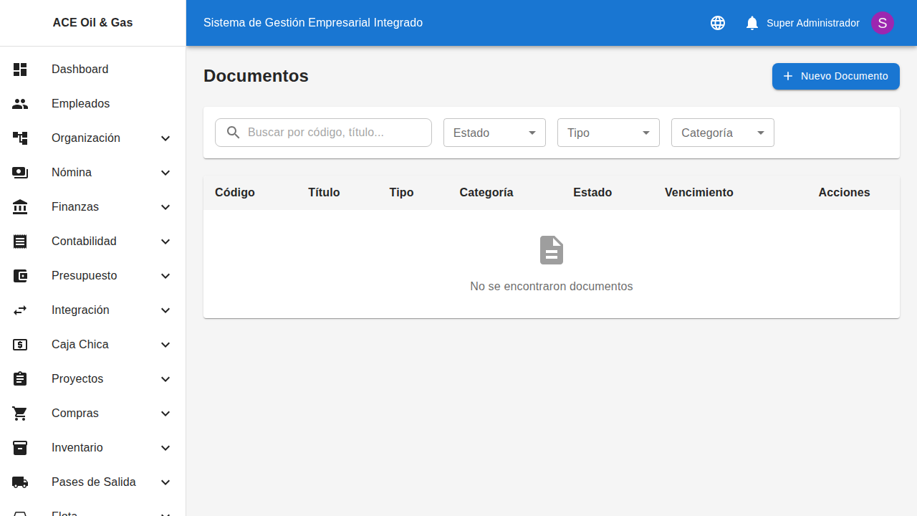Click the Inventario inventory icon
The image size is (917, 516).
coord(20,448)
